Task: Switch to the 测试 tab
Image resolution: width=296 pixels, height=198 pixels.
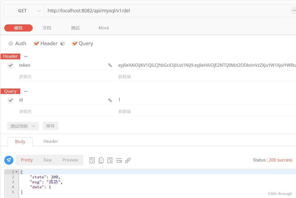Action: point(75,28)
